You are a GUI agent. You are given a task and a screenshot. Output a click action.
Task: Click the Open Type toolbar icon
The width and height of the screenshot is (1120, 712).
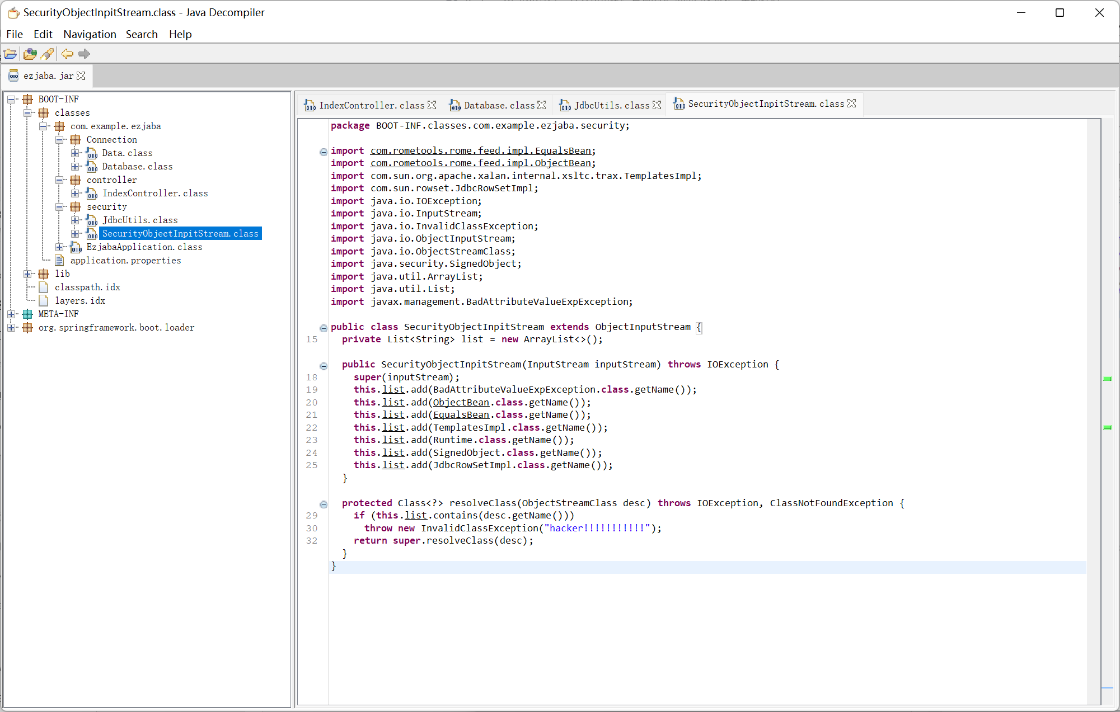click(x=30, y=54)
